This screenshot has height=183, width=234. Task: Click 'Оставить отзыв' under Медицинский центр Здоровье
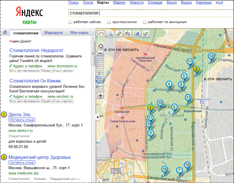click(x=22, y=162)
